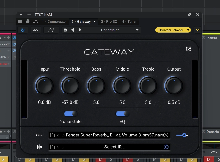Open Gateway settings gear icon

(x=189, y=49)
